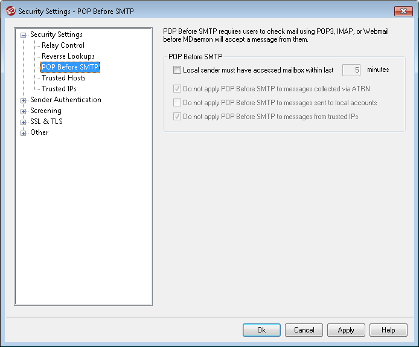Click the MDaemon app icon in title bar
The height and width of the screenshot is (347, 419).
[x=10, y=11]
